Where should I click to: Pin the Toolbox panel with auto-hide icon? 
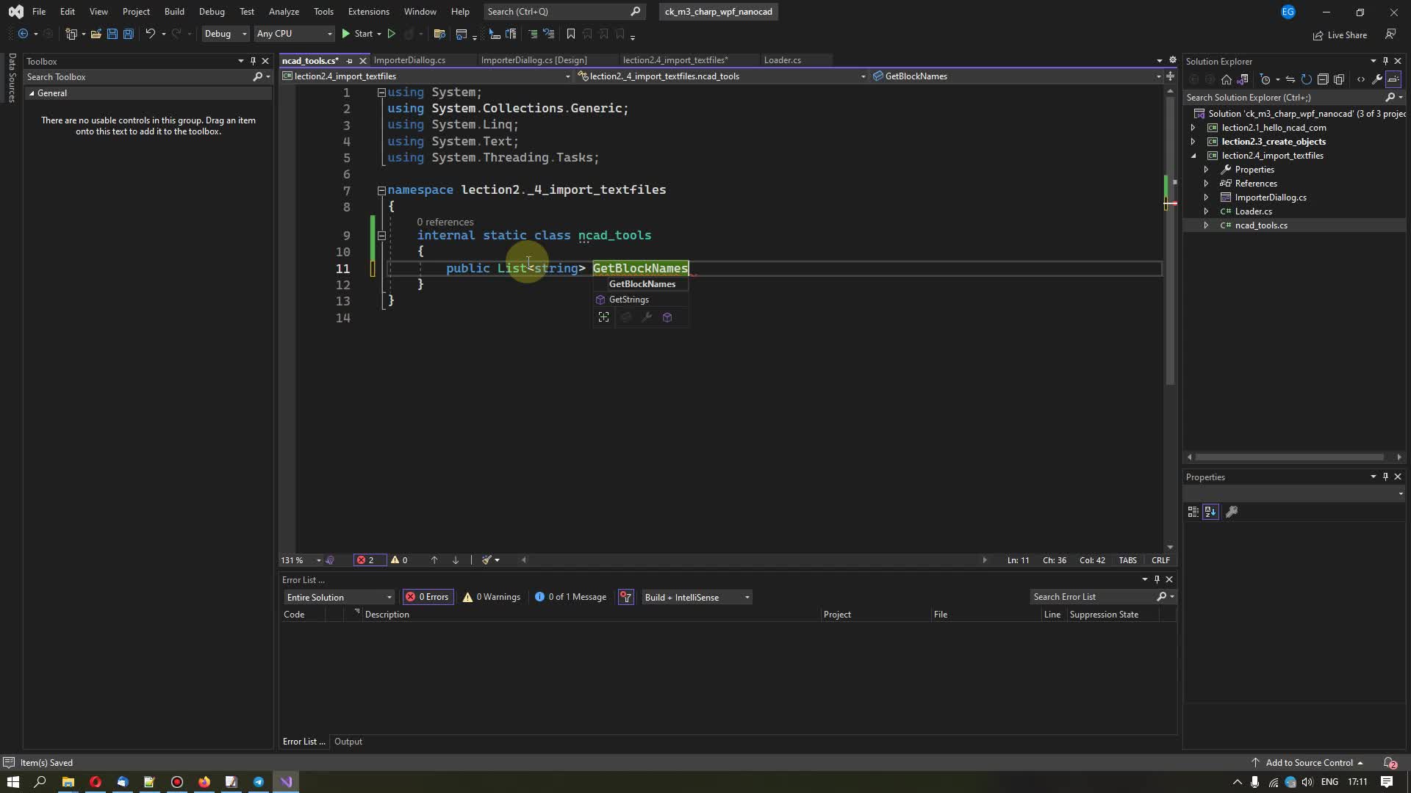click(x=253, y=61)
